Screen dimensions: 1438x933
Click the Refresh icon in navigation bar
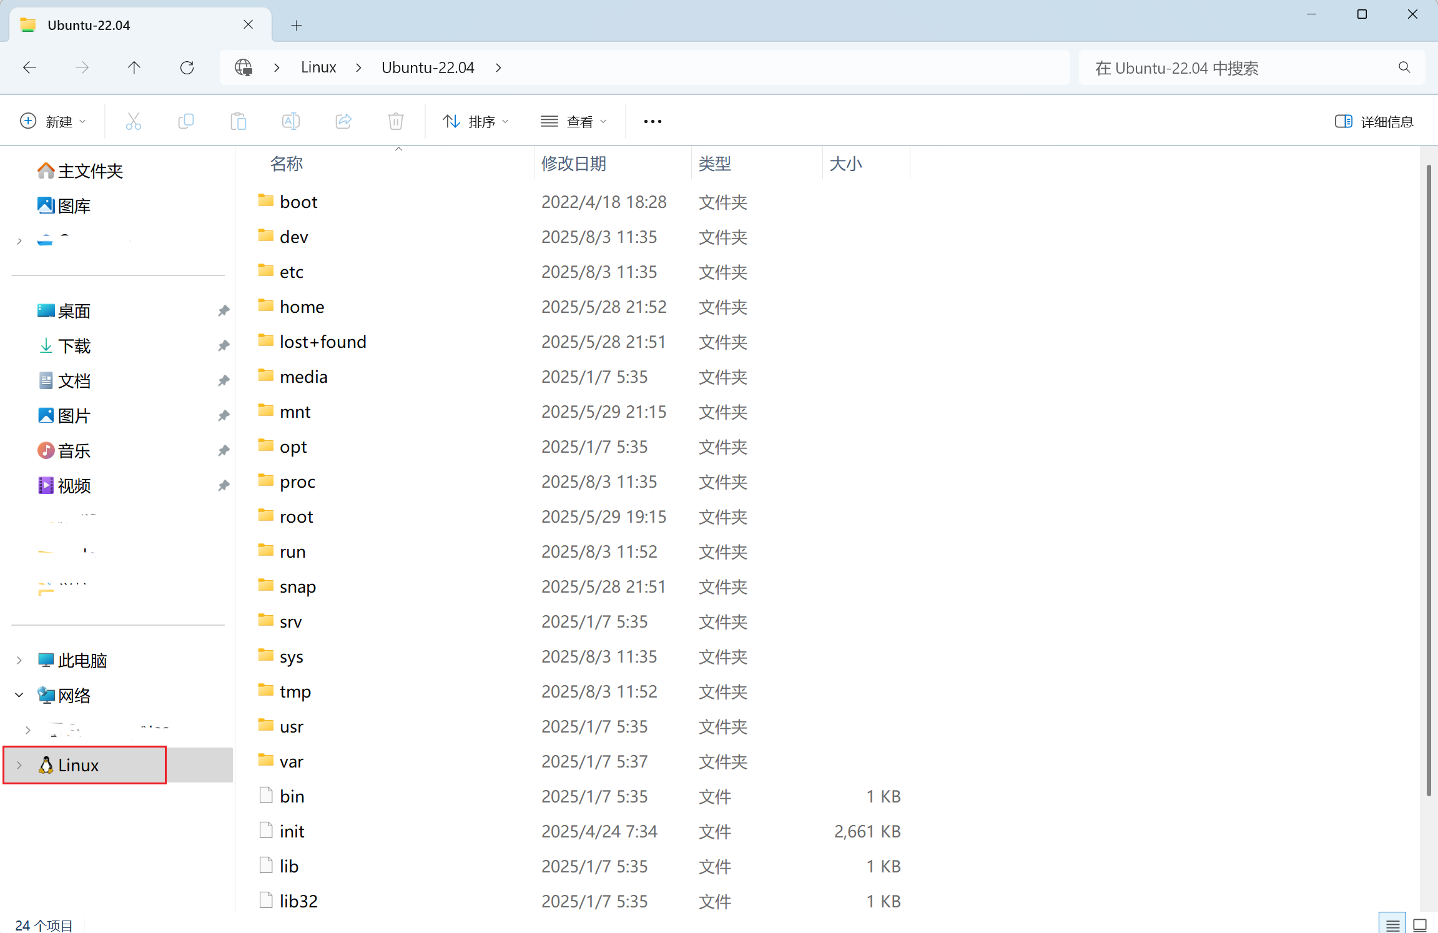pyautogui.click(x=187, y=67)
